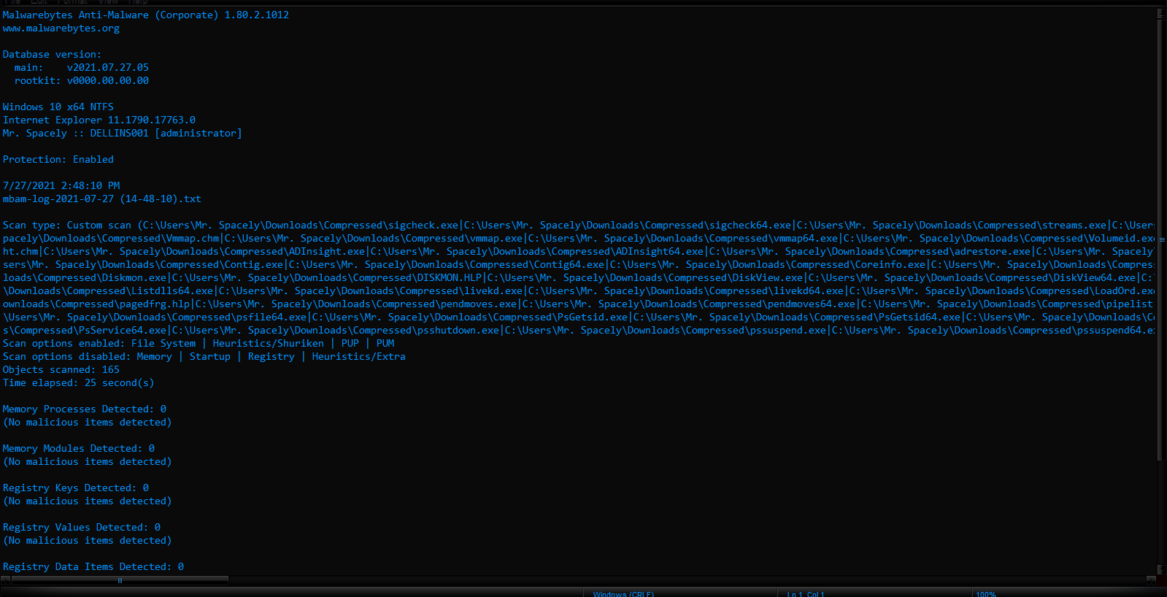
Task: Click 'Heuristics/Extra' in disabled scan options
Action: 359,356
